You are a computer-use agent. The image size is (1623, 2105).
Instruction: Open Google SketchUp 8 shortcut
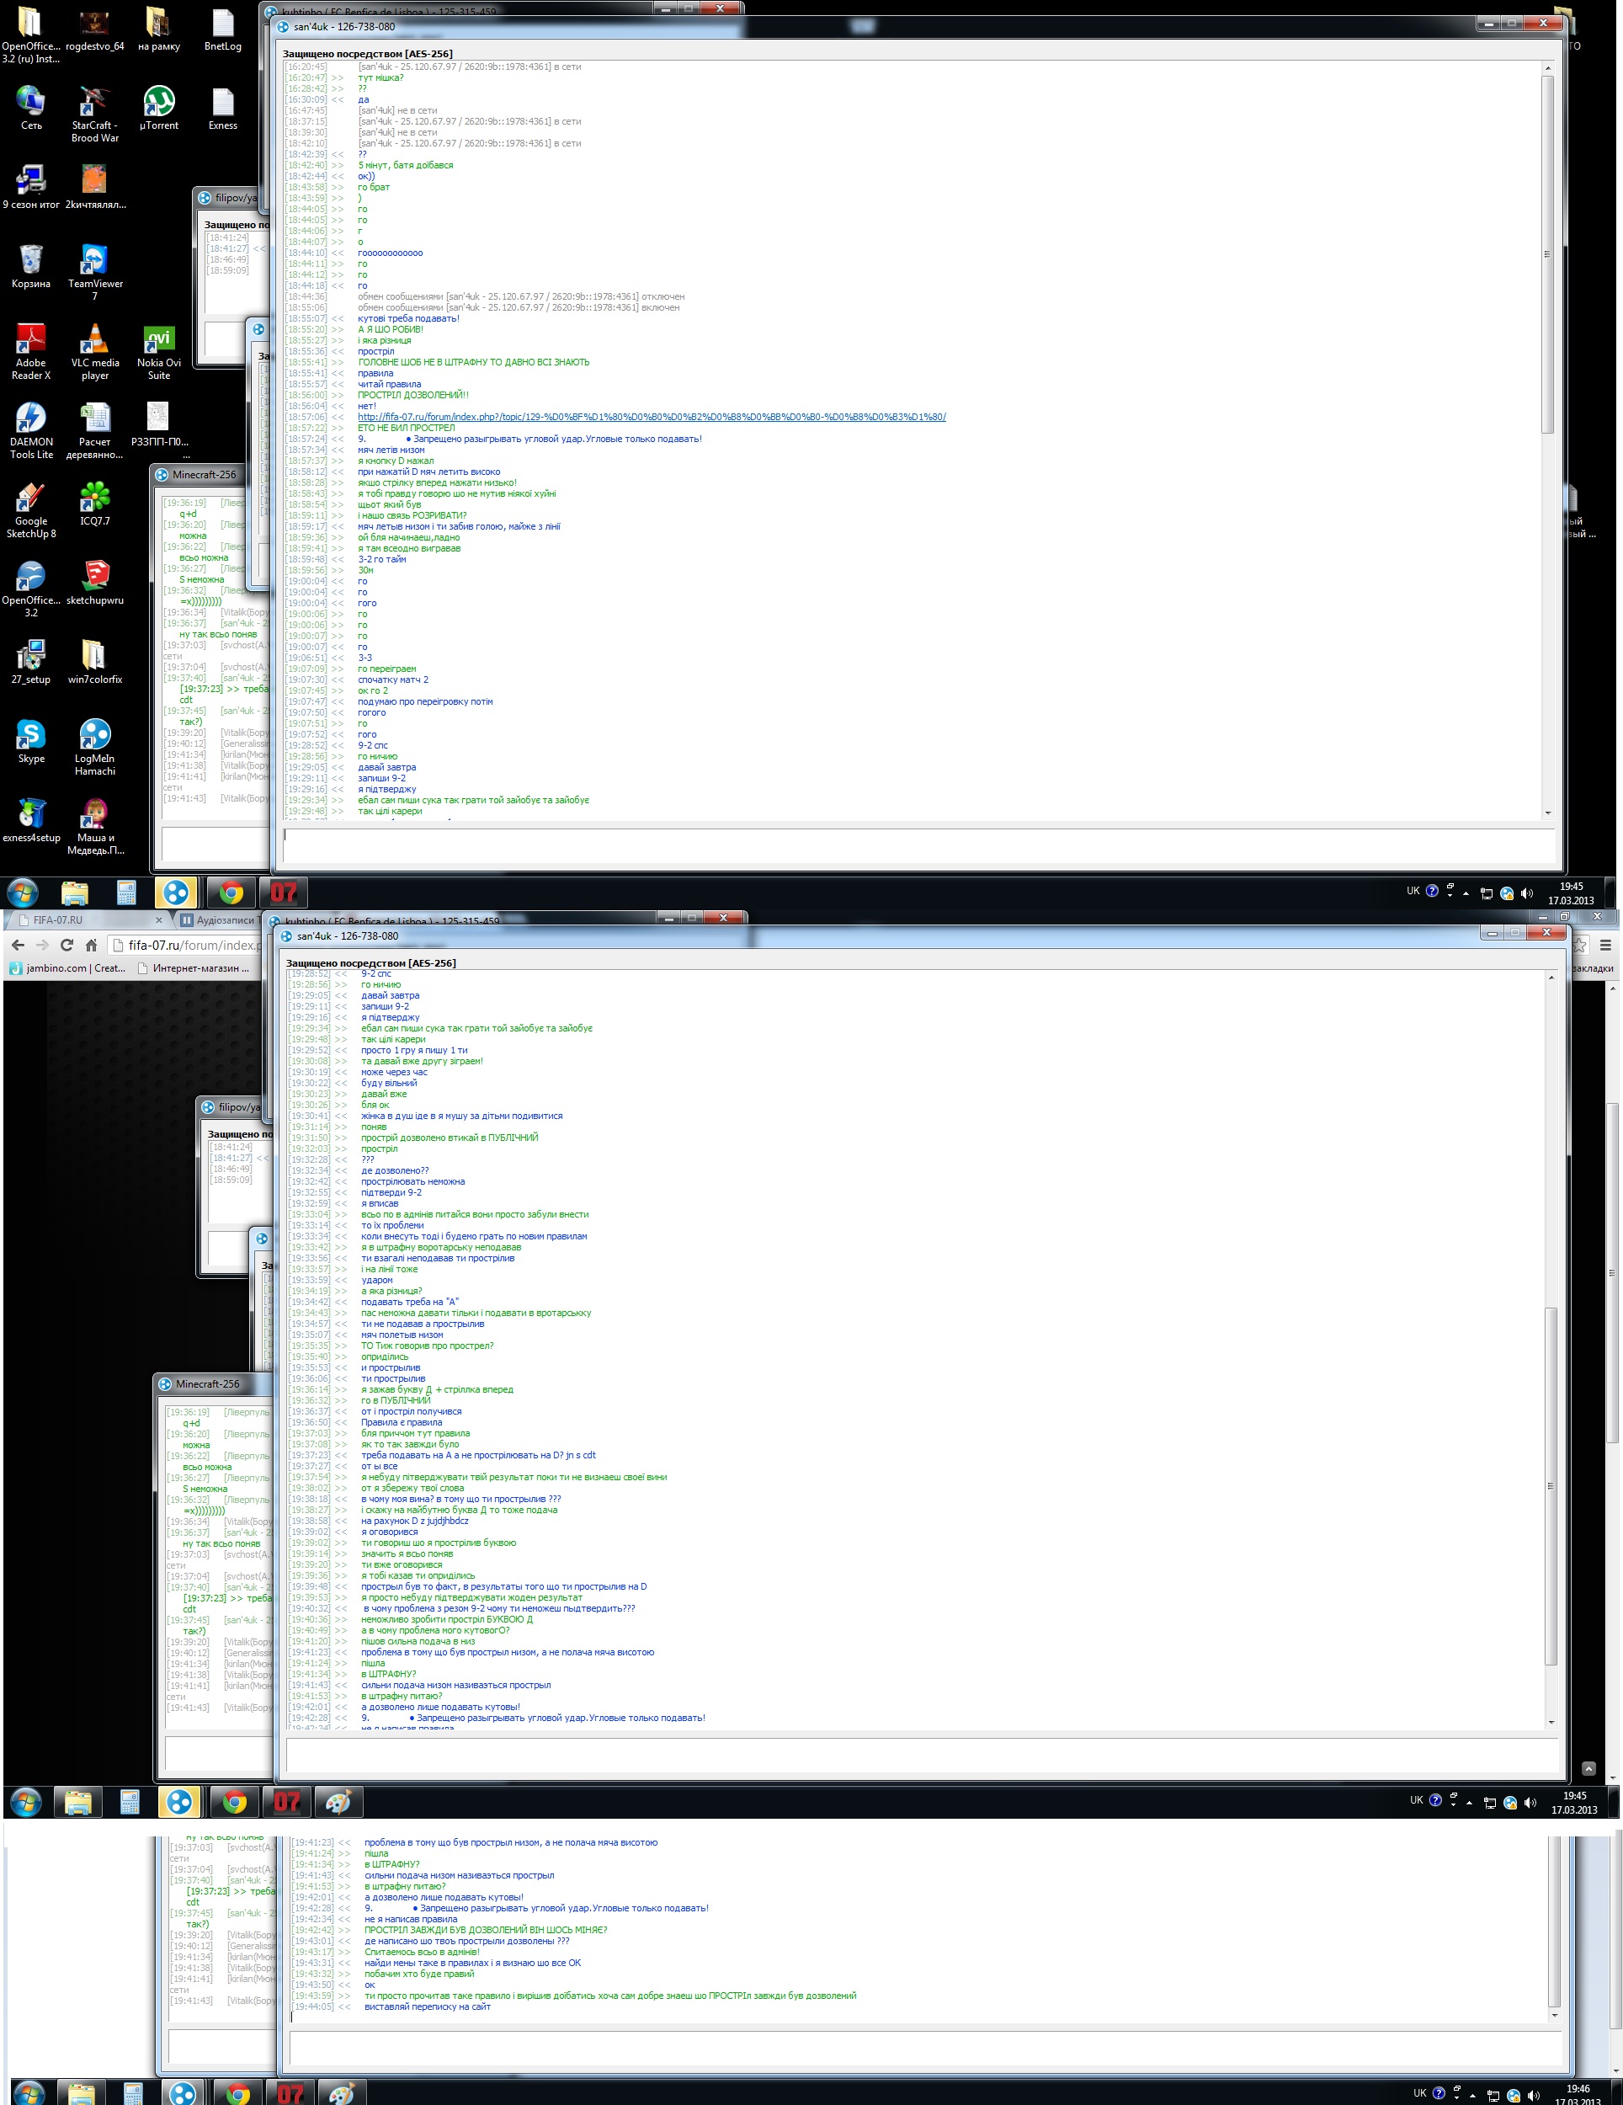(x=31, y=498)
